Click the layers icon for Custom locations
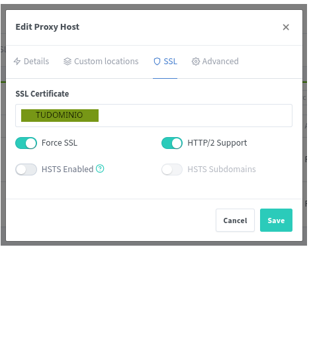 (x=67, y=62)
